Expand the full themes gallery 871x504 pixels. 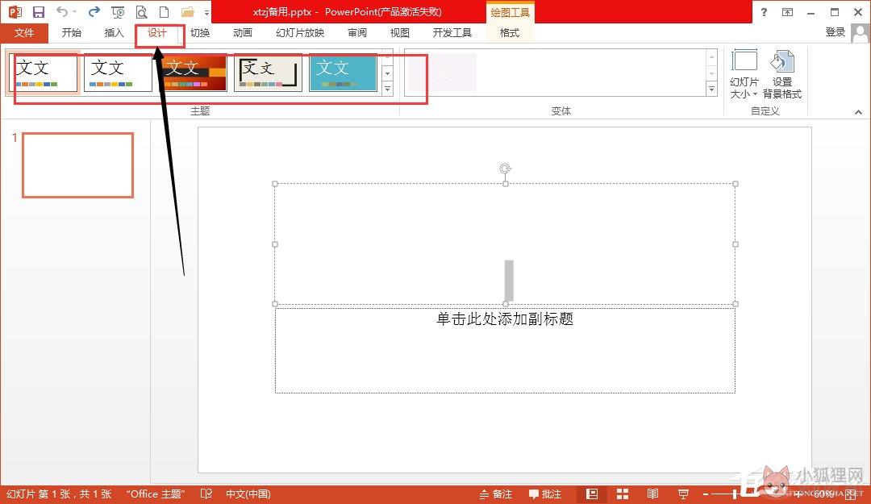coord(388,89)
